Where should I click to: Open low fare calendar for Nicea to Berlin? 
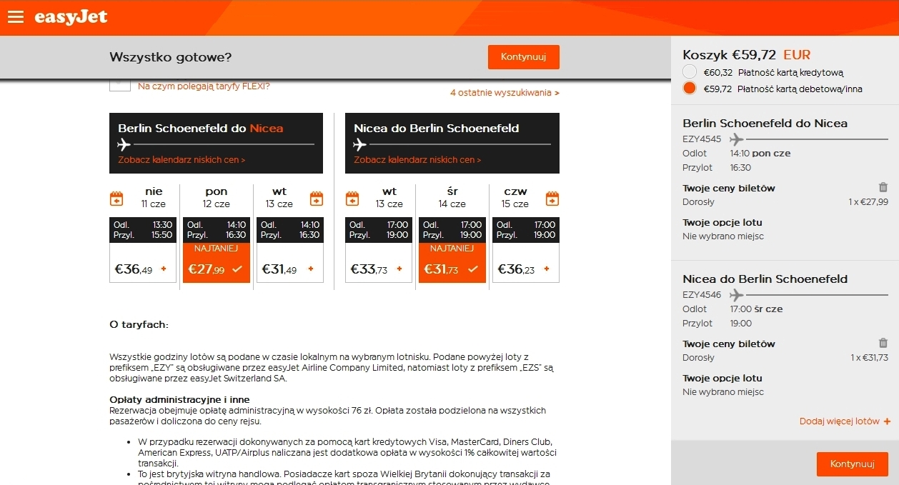[x=417, y=160]
